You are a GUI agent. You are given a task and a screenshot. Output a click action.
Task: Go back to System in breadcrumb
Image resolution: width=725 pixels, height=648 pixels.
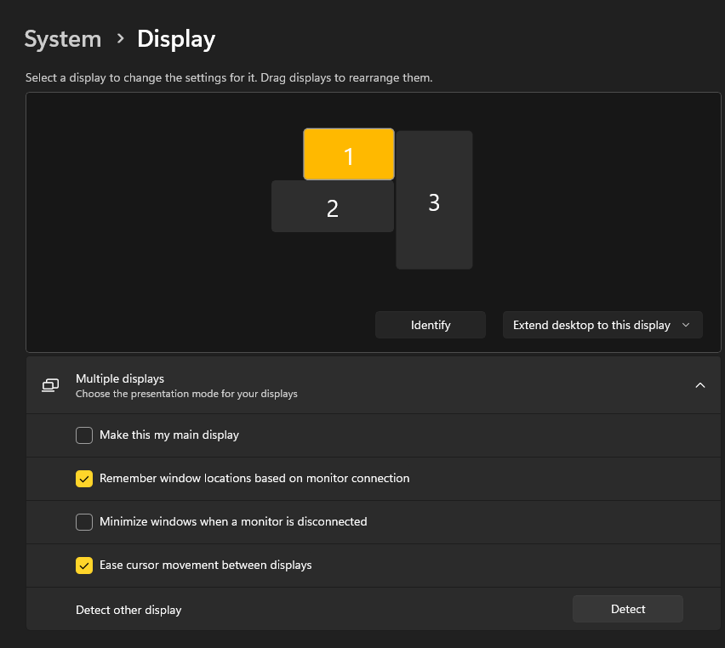coord(63,39)
